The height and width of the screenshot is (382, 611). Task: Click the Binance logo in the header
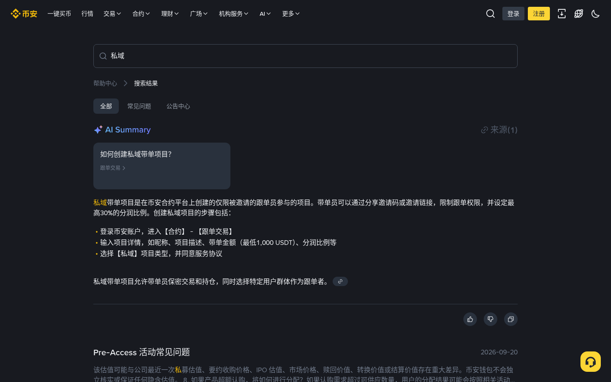24,14
